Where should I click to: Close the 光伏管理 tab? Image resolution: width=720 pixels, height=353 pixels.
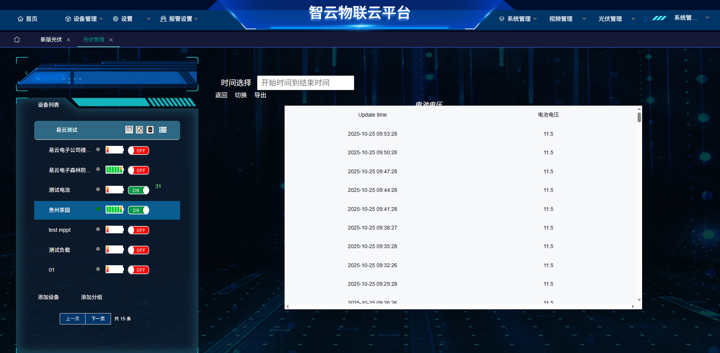111,40
